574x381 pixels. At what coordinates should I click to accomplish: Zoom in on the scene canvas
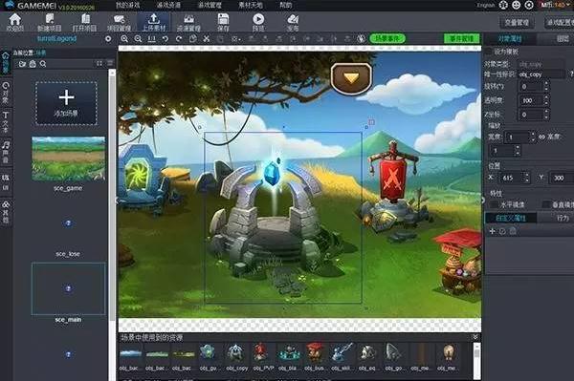(x=124, y=39)
